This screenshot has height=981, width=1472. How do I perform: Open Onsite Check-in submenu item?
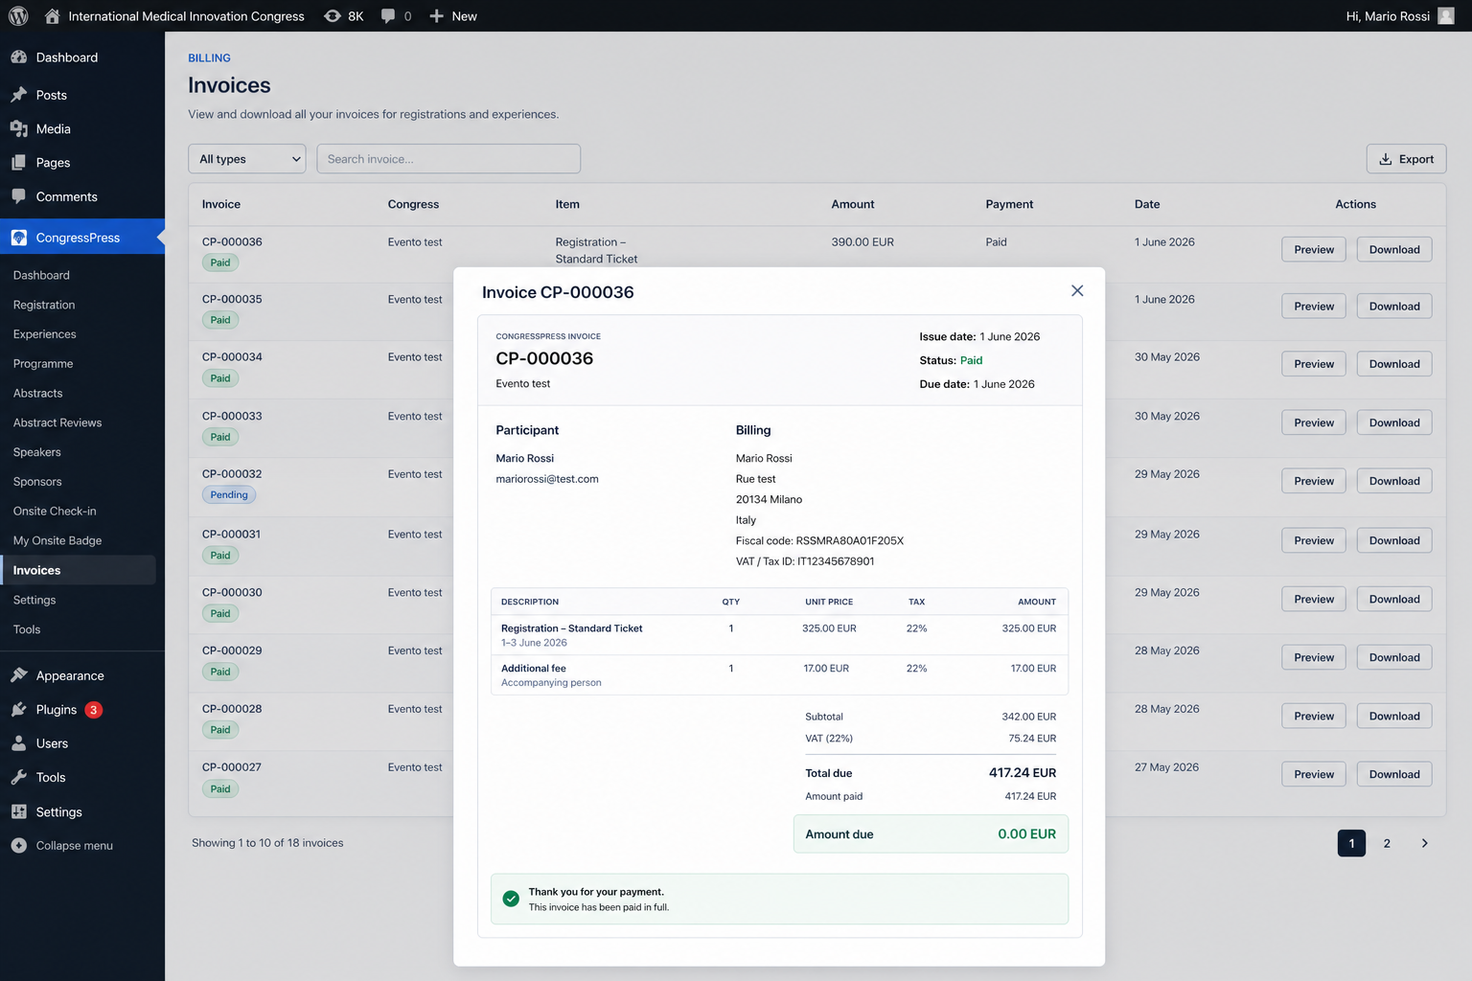click(x=55, y=512)
